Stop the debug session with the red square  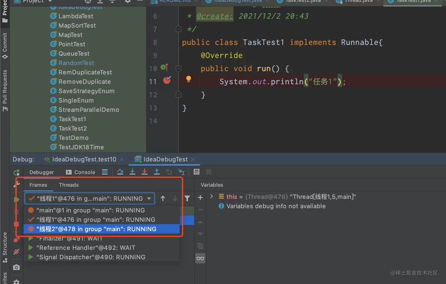(x=17, y=224)
